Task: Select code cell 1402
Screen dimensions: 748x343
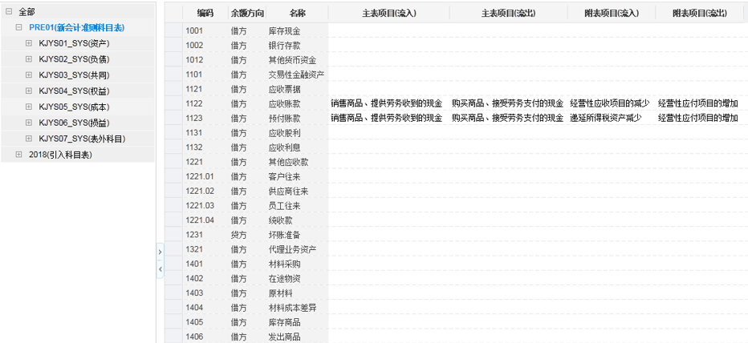Action: [x=205, y=278]
